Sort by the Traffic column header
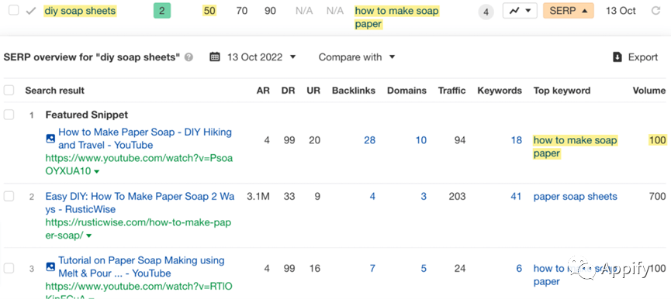 coord(451,91)
